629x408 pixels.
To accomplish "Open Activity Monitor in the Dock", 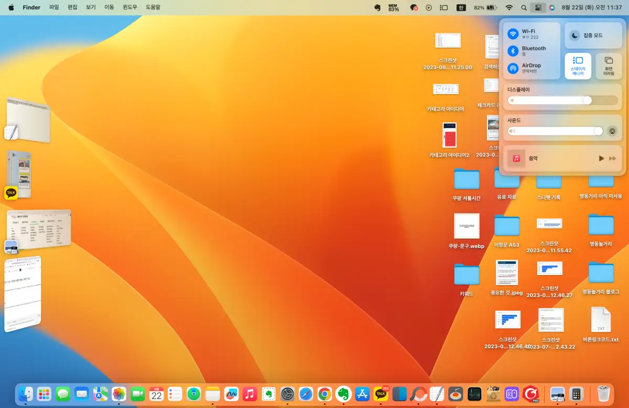I will pyautogui.click(x=474, y=394).
